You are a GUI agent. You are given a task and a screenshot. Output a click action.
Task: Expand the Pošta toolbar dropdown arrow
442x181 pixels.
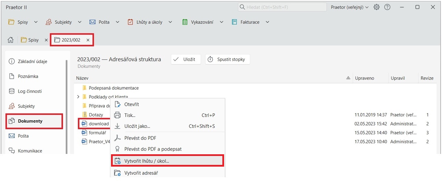(118, 22)
